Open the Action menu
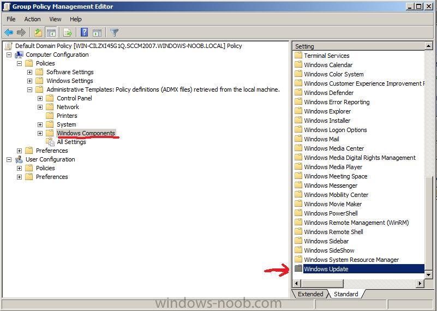This screenshot has height=311, width=437. [x=32, y=19]
